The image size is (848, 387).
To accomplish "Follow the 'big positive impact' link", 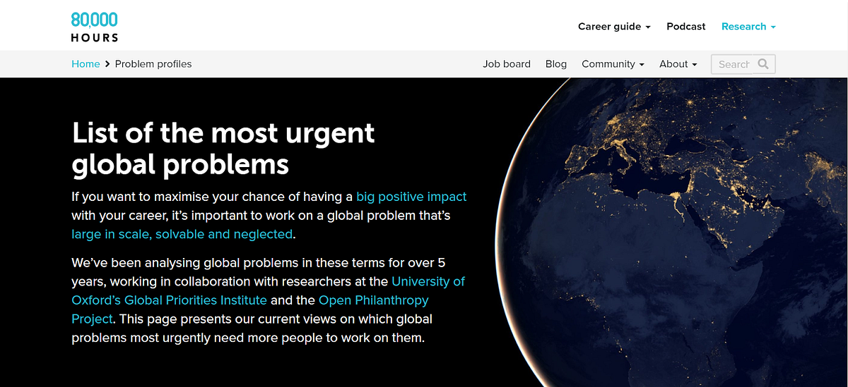I will (x=411, y=197).
